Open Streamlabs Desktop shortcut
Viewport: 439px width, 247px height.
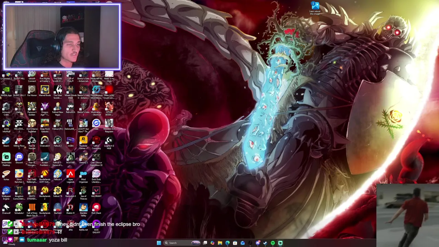(x=6, y=159)
